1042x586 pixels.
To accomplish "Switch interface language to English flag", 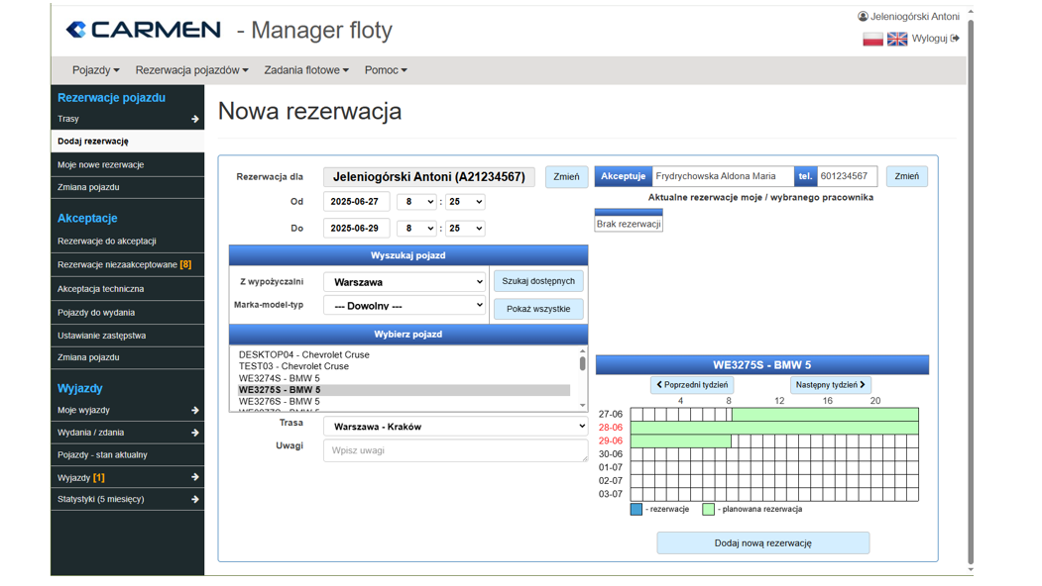I will [898, 39].
